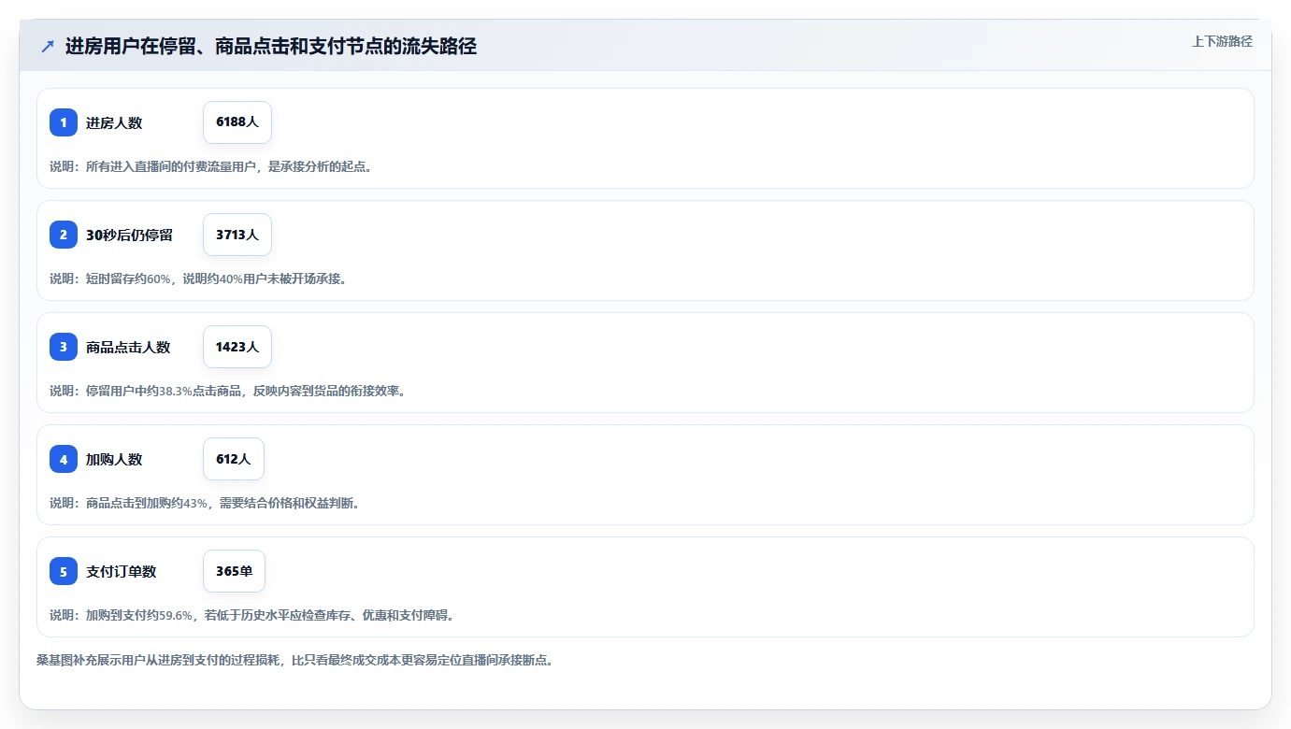Select the 1423人 value chip
The height and width of the screenshot is (729, 1291).
tap(237, 347)
